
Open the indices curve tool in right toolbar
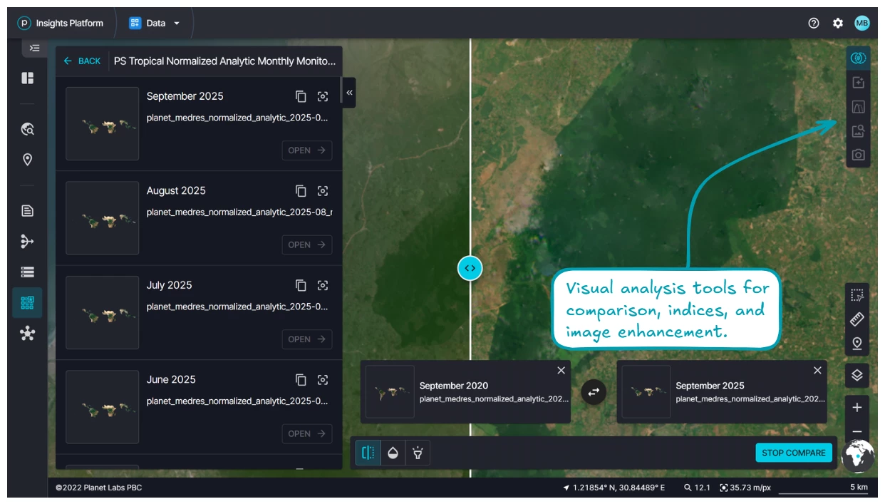858,107
